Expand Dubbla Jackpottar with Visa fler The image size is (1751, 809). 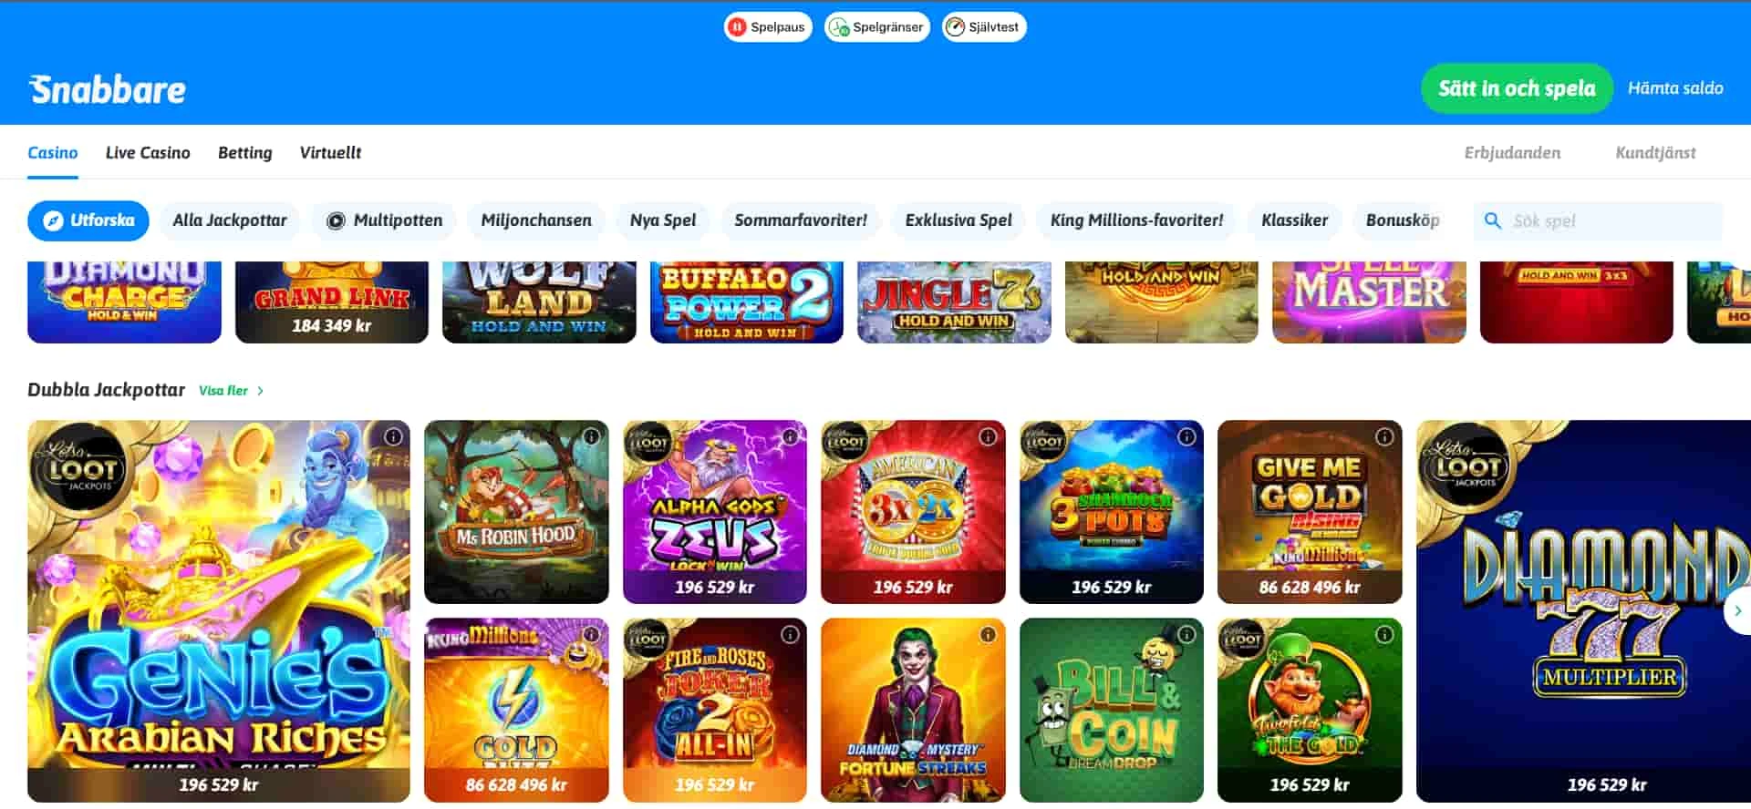coord(232,391)
